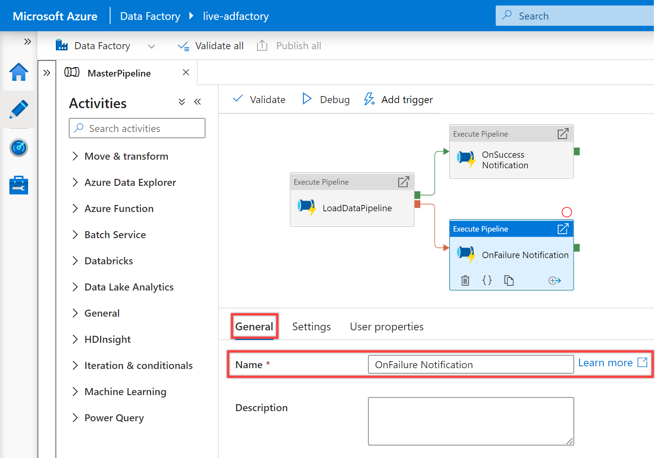Image resolution: width=657 pixels, height=458 pixels.
Task: Click add output arrow icon on OnFailure activity
Action: click(x=555, y=280)
